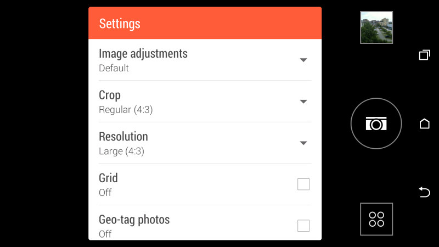Select the Crop setting label

coord(110,95)
